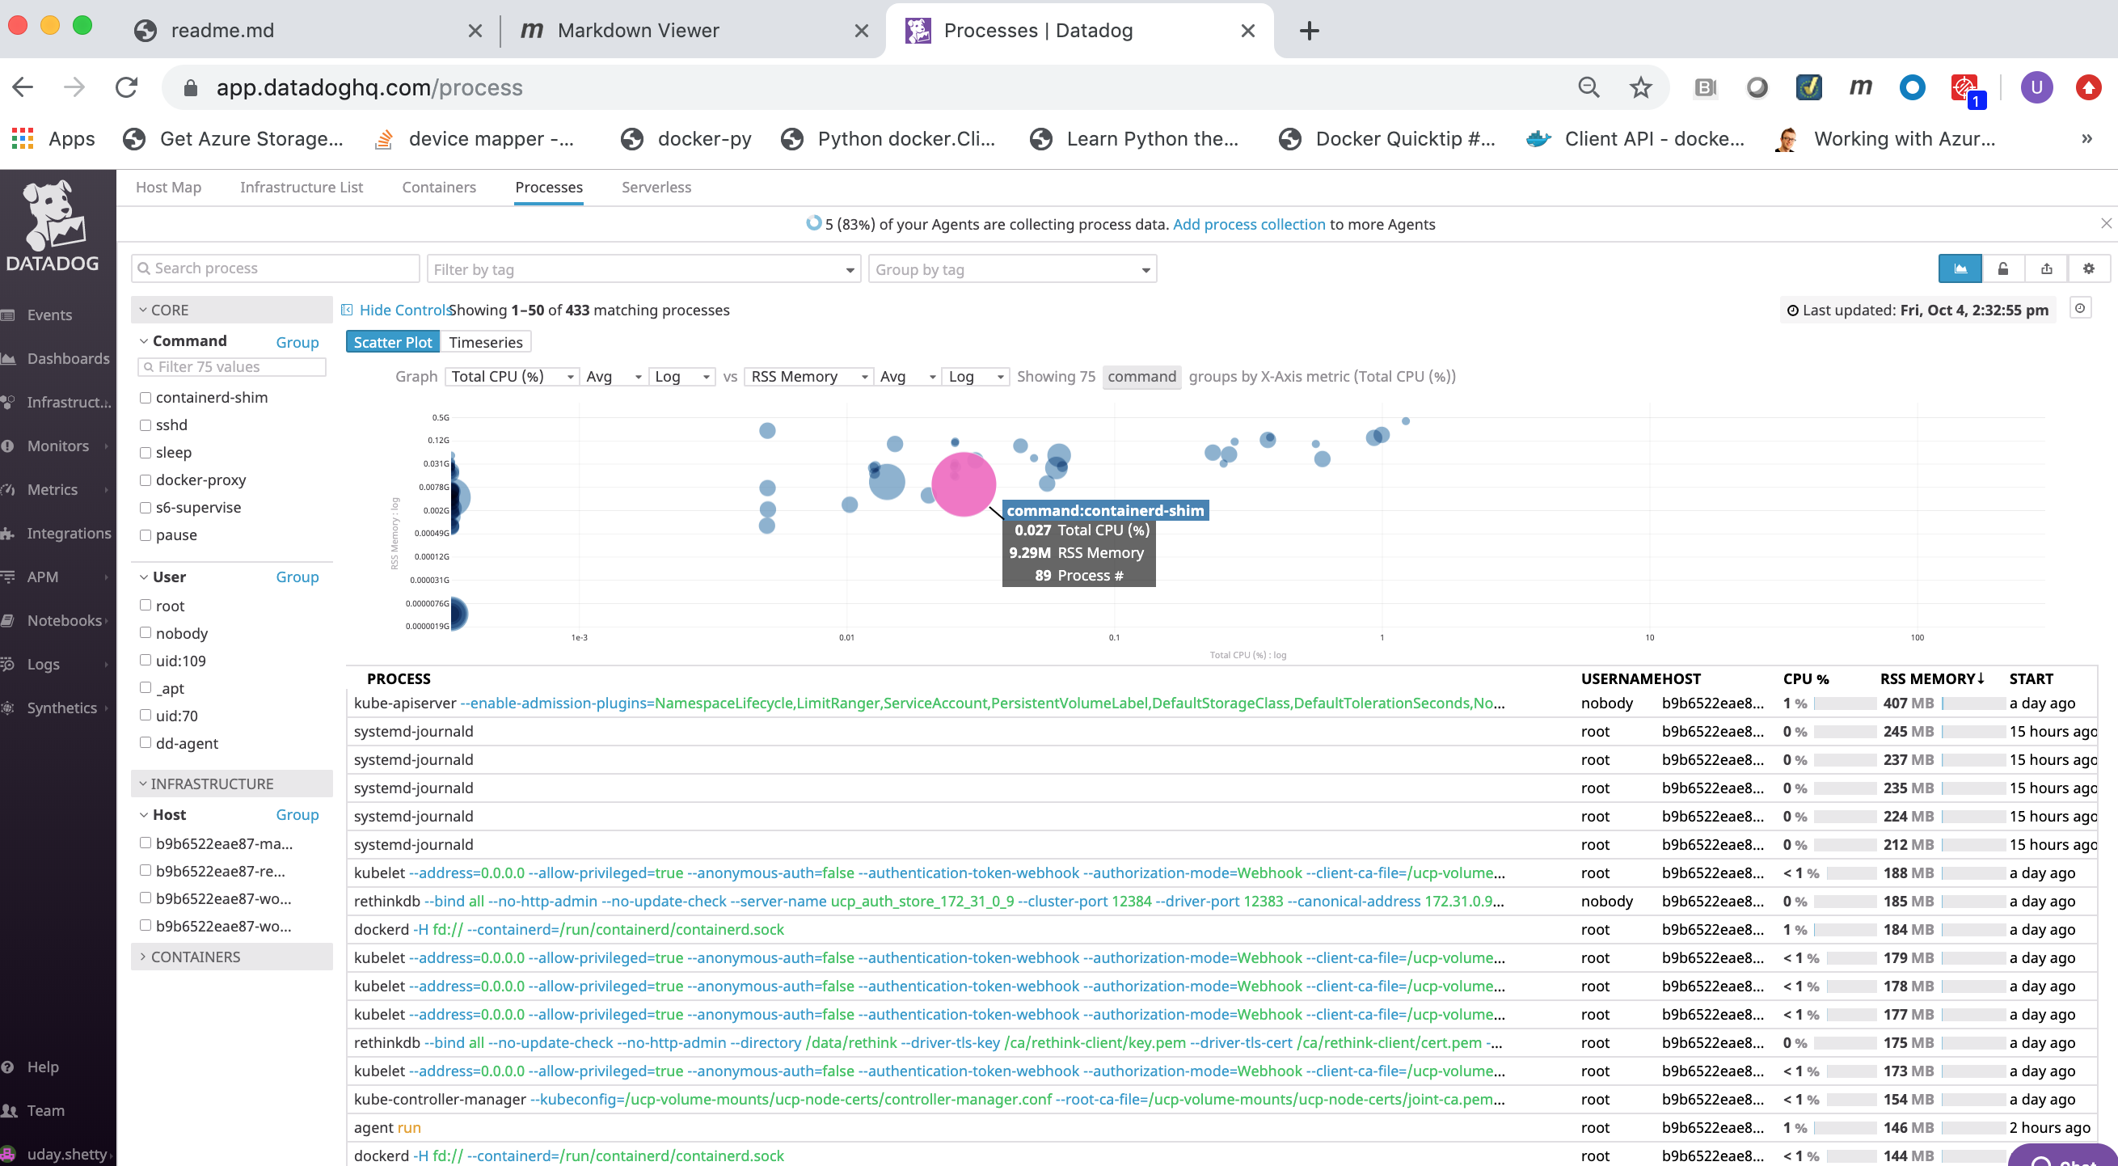2118x1166 pixels.
Task: Click the pink containerd-shim bubble in scatter plot
Action: tap(963, 484)
